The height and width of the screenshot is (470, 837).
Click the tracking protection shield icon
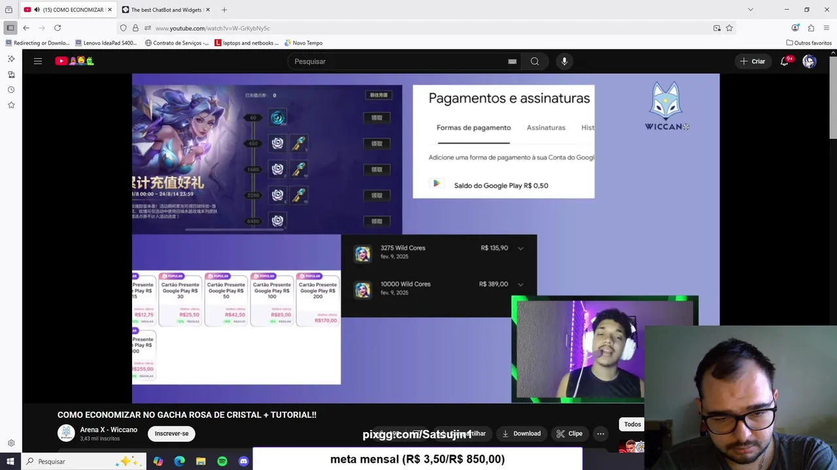point(123,28)
